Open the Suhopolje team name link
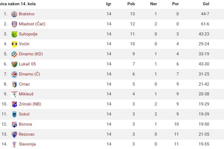224x149 pixels. click(x=28, y=34)
